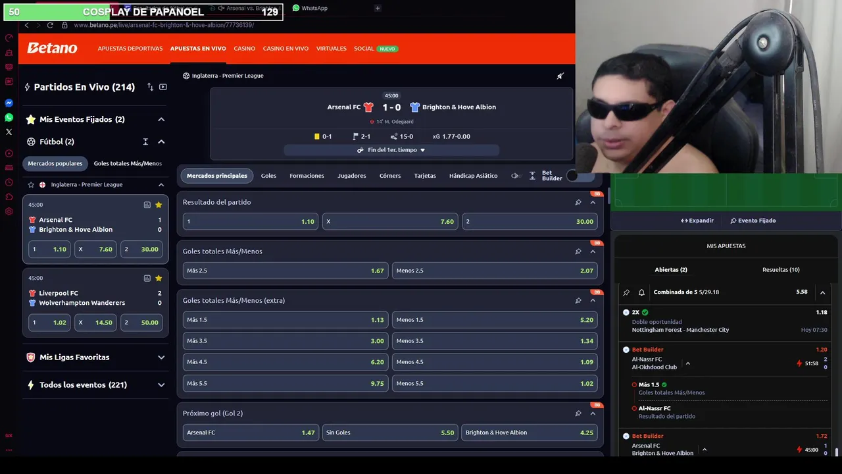Open the CASINO EN VIVO menu

(285, 49)
